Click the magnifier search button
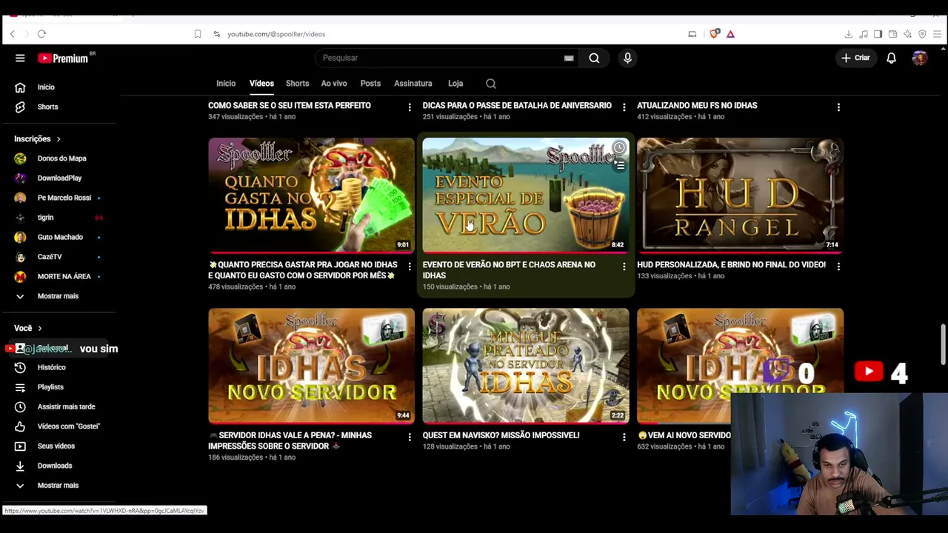The width and height of the screenshot is (948, 533). (594, 58)
